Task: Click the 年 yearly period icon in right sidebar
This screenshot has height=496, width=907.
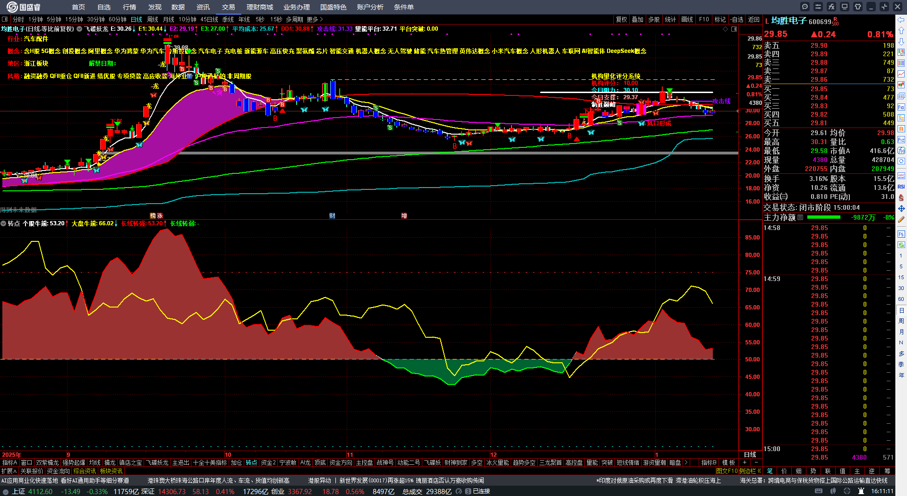Action: (x=901, y=376)
